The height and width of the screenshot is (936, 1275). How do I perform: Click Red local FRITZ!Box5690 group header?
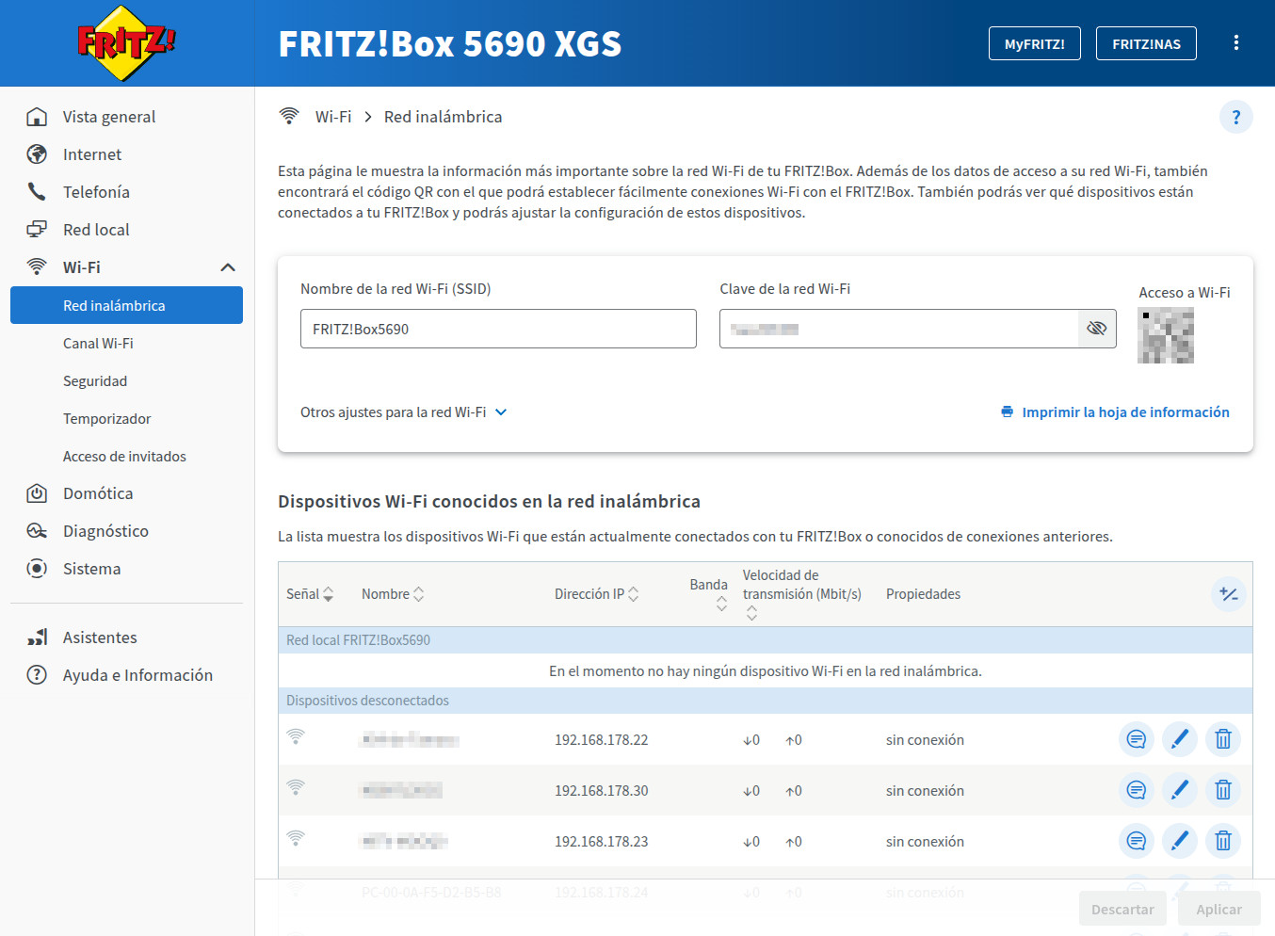[765, 640]
